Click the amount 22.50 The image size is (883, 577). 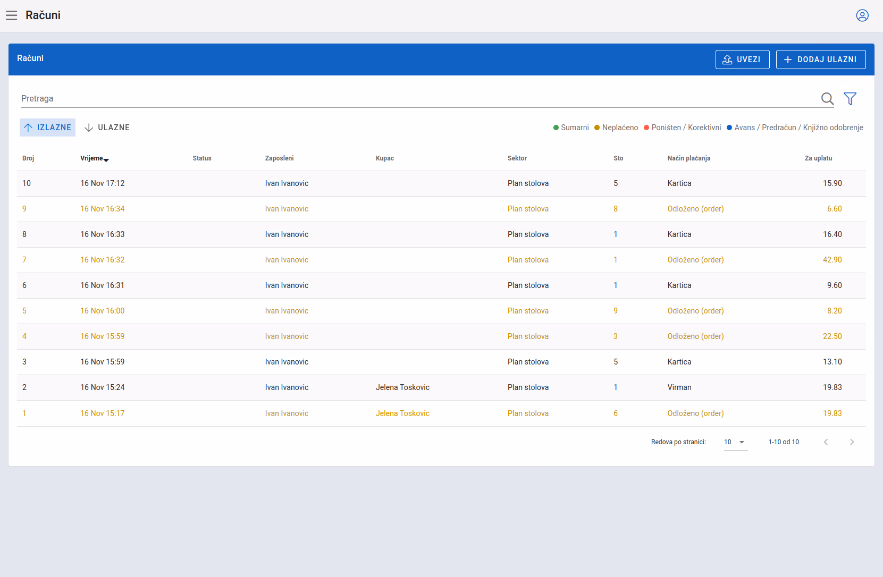pos(832,336)
